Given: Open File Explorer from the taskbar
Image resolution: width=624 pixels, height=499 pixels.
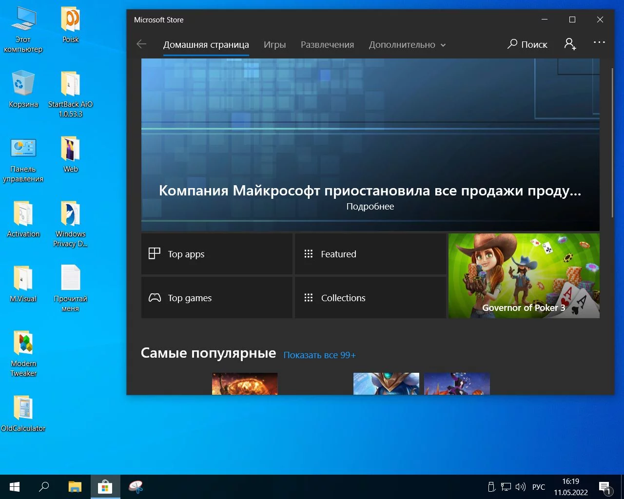Looking at the screenshot, I should click(x=75, y=487).
